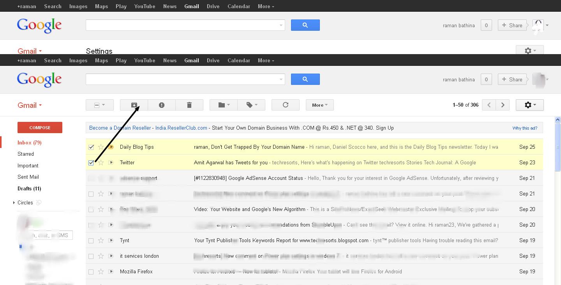Expand the More actions dropdown in the toolbar

pos(320,105)
